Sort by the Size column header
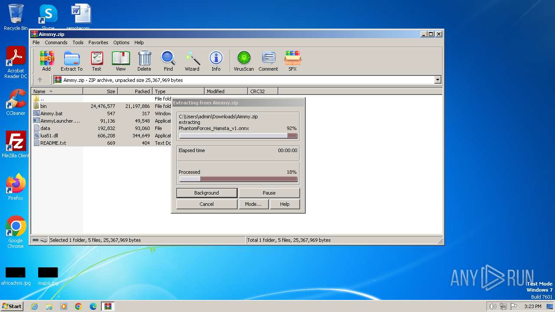The image size is (555, 312). pyautogui.click(x=100, y=91)
